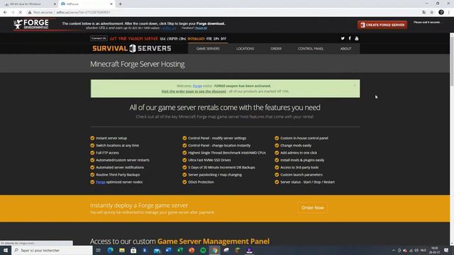Click the 'Instant server setup' feature text
This screenshot has width=454, height=255.
tap(111, 138)
